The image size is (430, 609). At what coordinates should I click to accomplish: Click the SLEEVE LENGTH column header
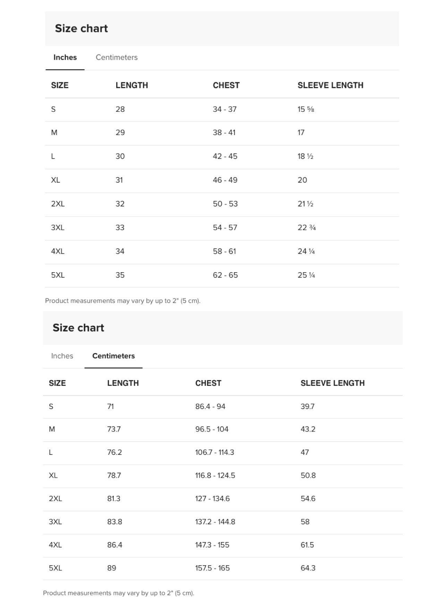click(x=331, y=85)
